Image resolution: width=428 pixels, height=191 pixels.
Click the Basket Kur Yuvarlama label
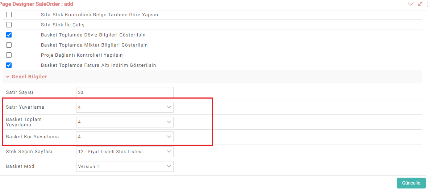click(33, 137)
